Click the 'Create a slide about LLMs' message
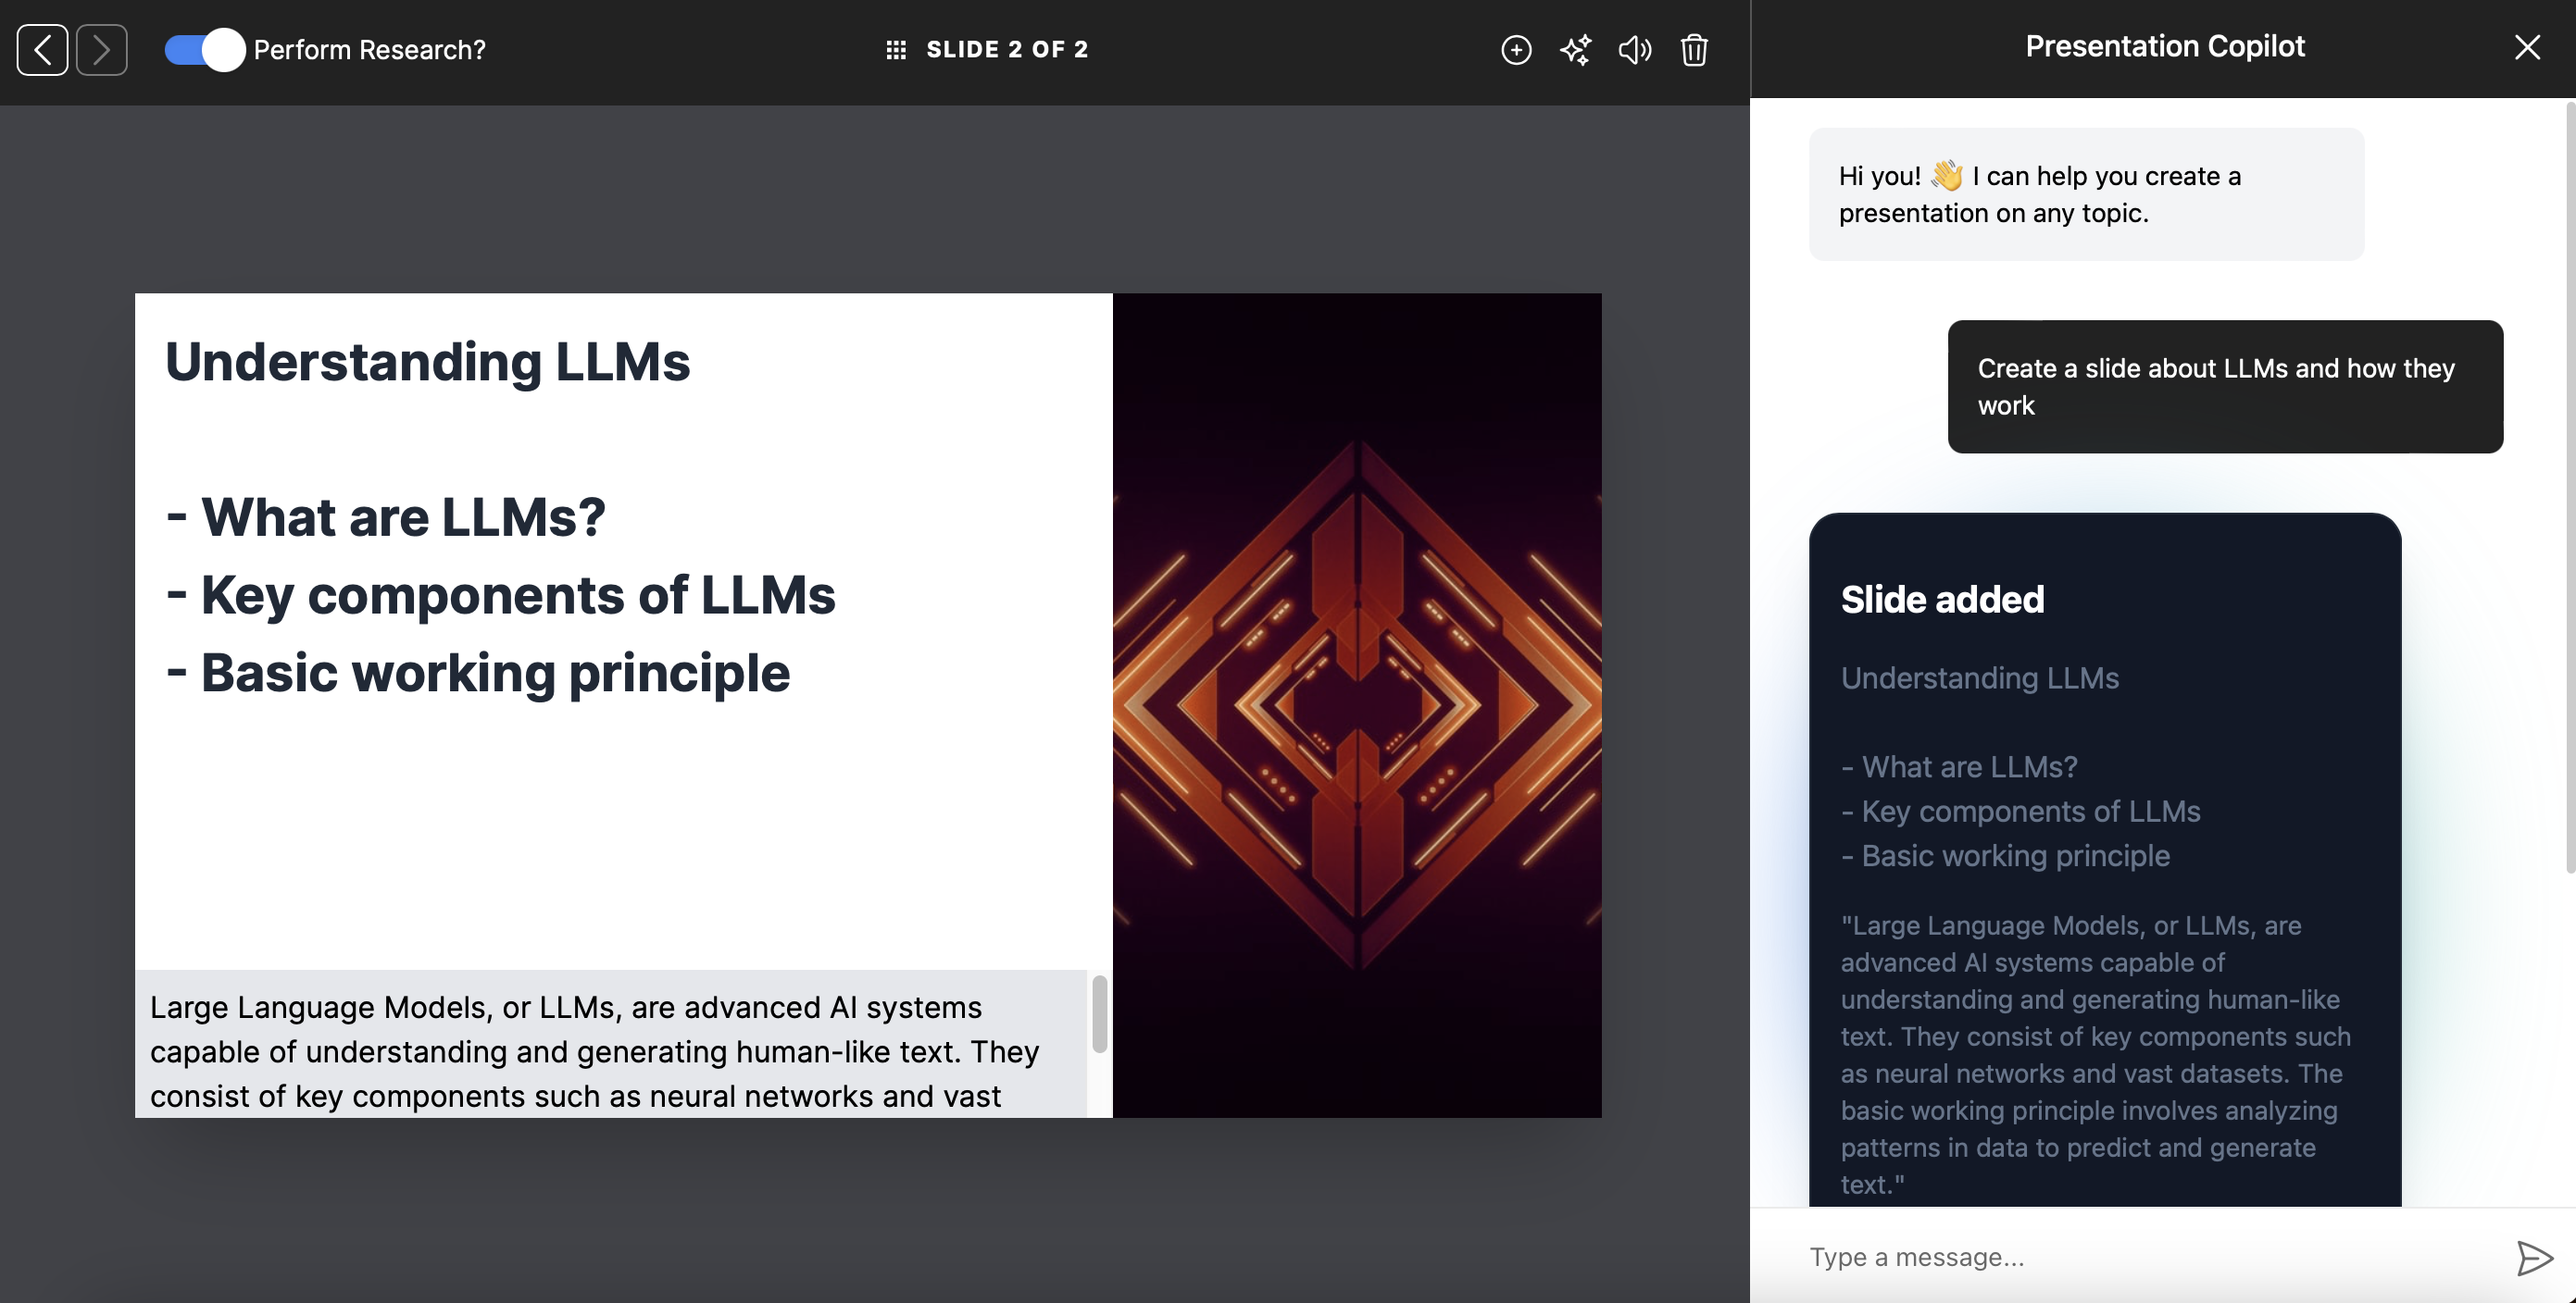This screenshot has width=2576, height=1303. coord(2224,386)
